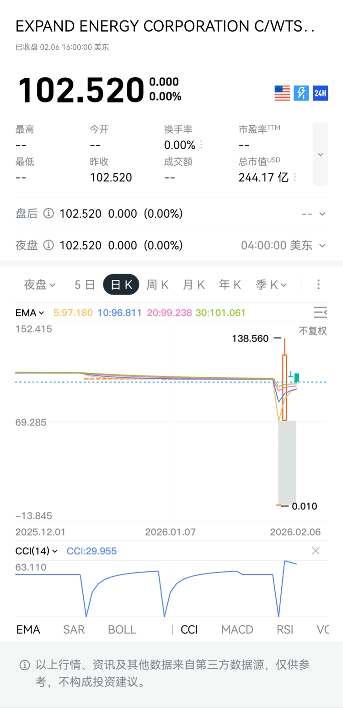Tap info icon beside 盘后 label
The width and height of the screenshot is (343, 708).
pyautogui.click(x=48, y=214)
